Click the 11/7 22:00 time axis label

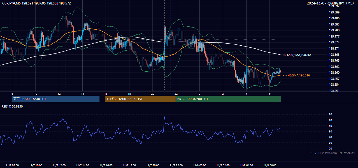[x=176, y=165]
